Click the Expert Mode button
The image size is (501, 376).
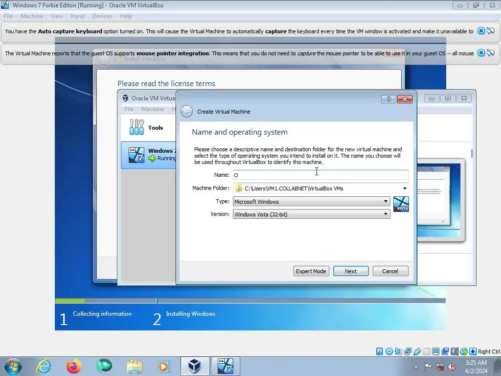click(x=311, y=271)
